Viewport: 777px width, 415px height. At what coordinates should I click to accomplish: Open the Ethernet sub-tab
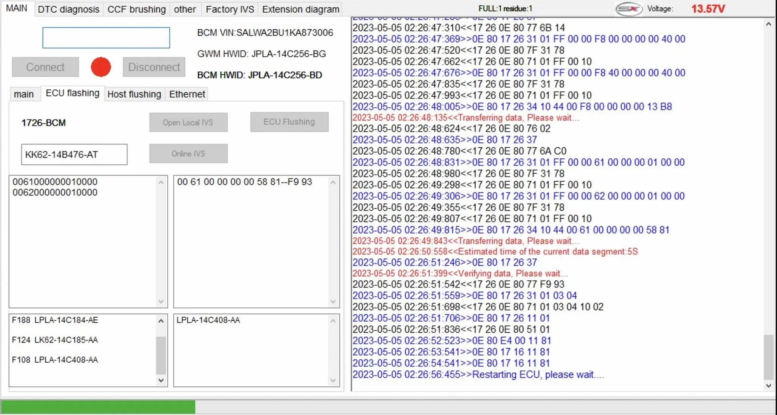pyautogui.click(x=187, y=94)
